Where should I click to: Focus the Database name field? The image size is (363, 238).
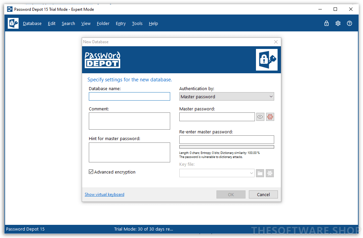129,97
